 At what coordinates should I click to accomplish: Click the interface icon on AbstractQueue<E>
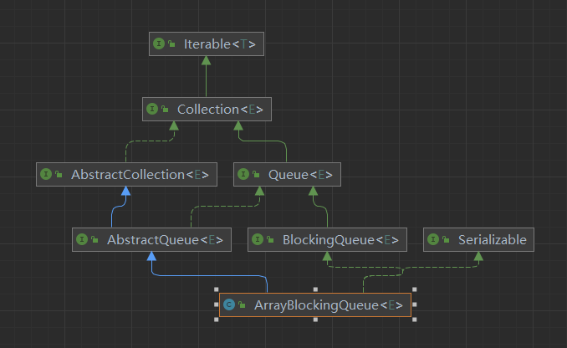(82, 239)
